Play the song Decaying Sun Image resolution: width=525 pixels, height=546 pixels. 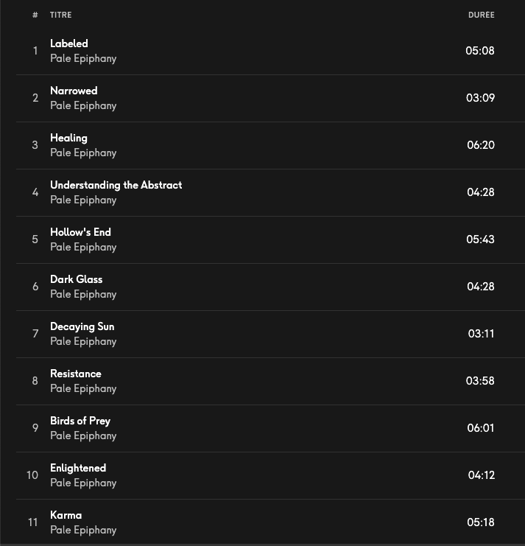pyautogui.click(x=82, y=326)
